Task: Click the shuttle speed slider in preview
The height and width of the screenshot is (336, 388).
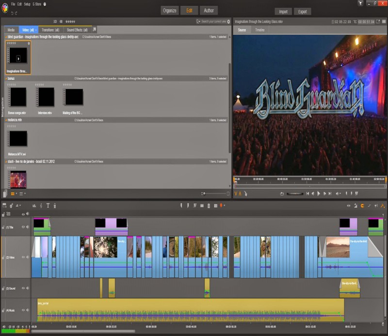Action: pyautogui.click(x=295, y=194)
